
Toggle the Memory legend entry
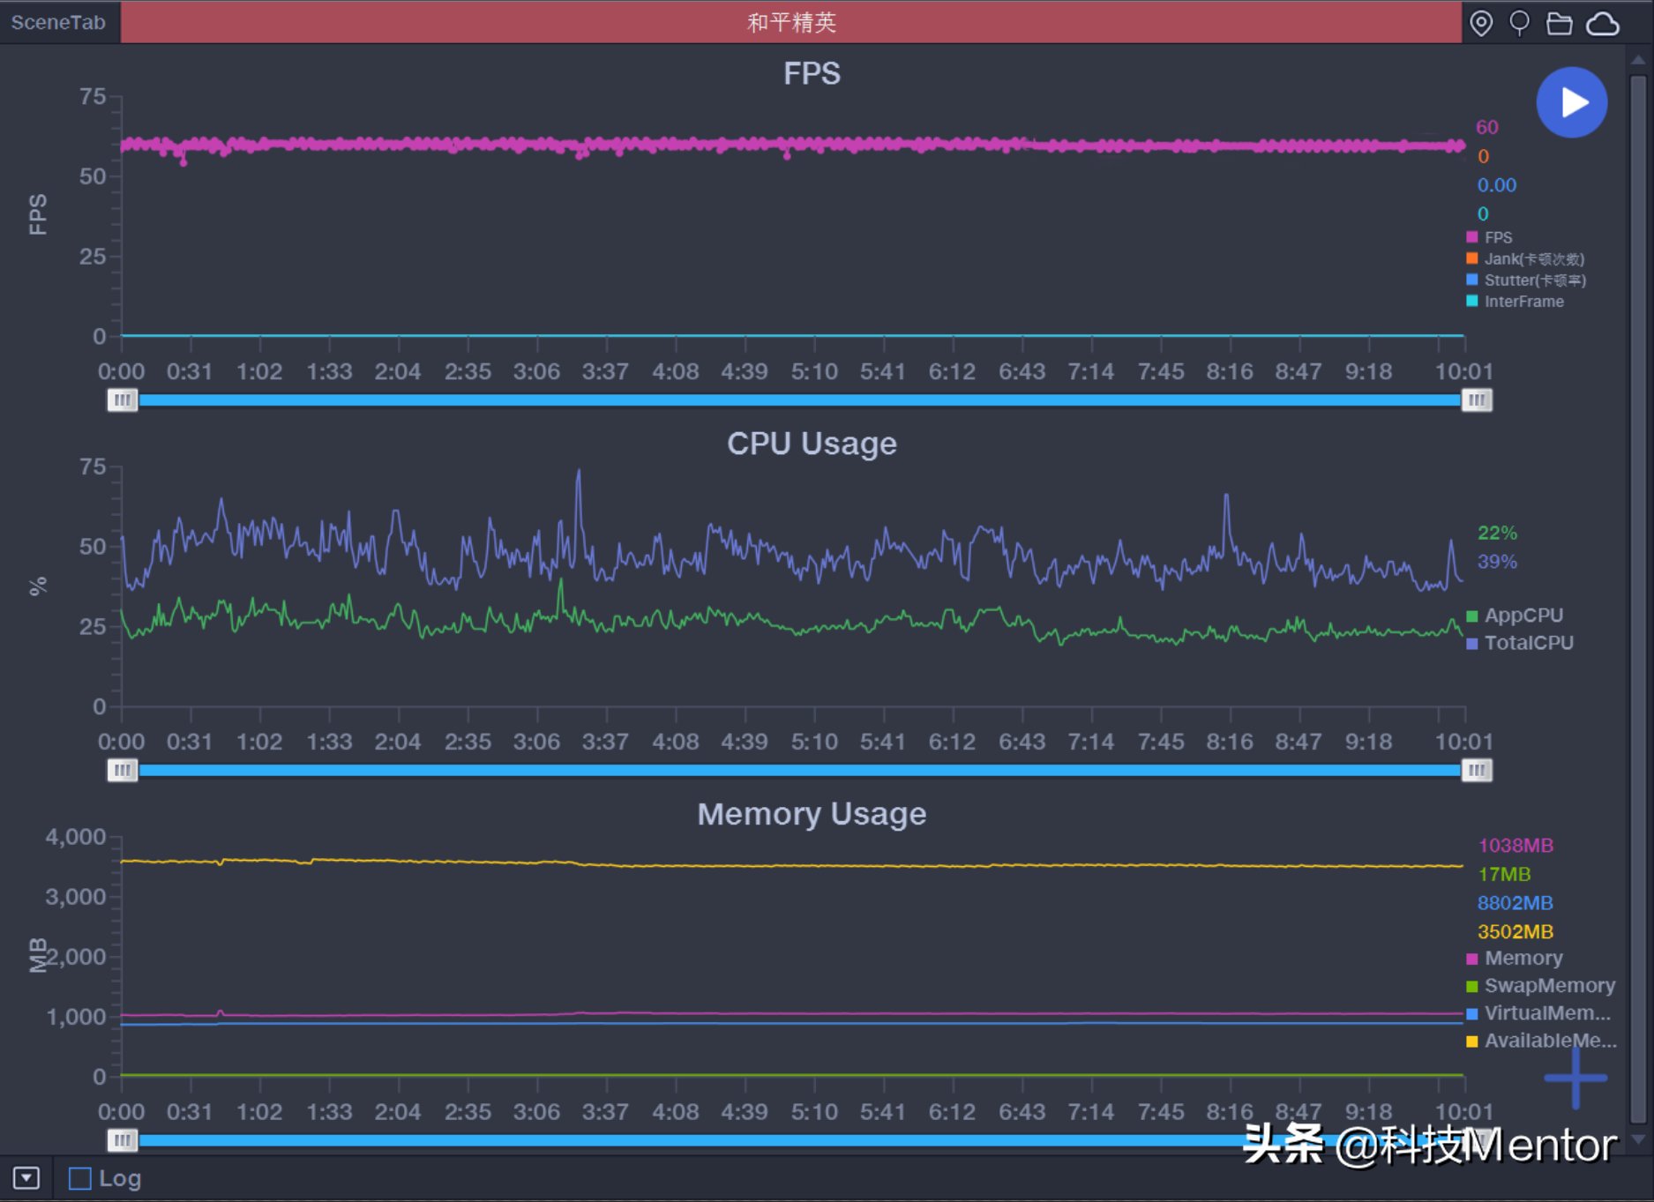tap(1515, 958)
